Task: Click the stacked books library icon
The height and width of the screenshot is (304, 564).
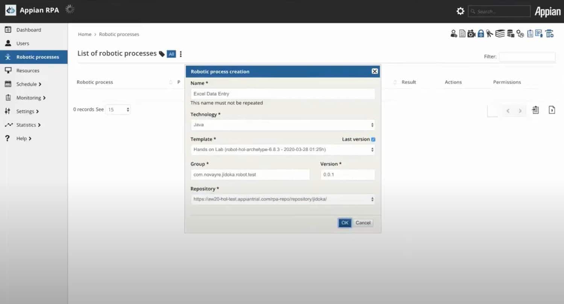Action: 500,33
